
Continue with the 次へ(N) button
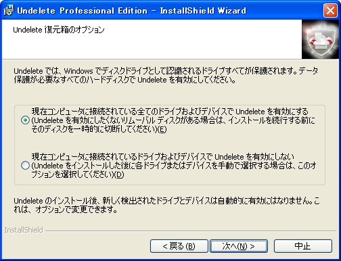tap(239, 246)
